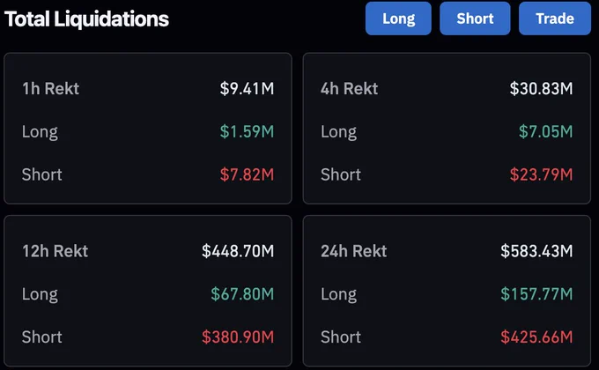Click the 24h Short value $425.66M
Image resolution: width=599 pixels, height=370 pixels.
coord(536,337)
